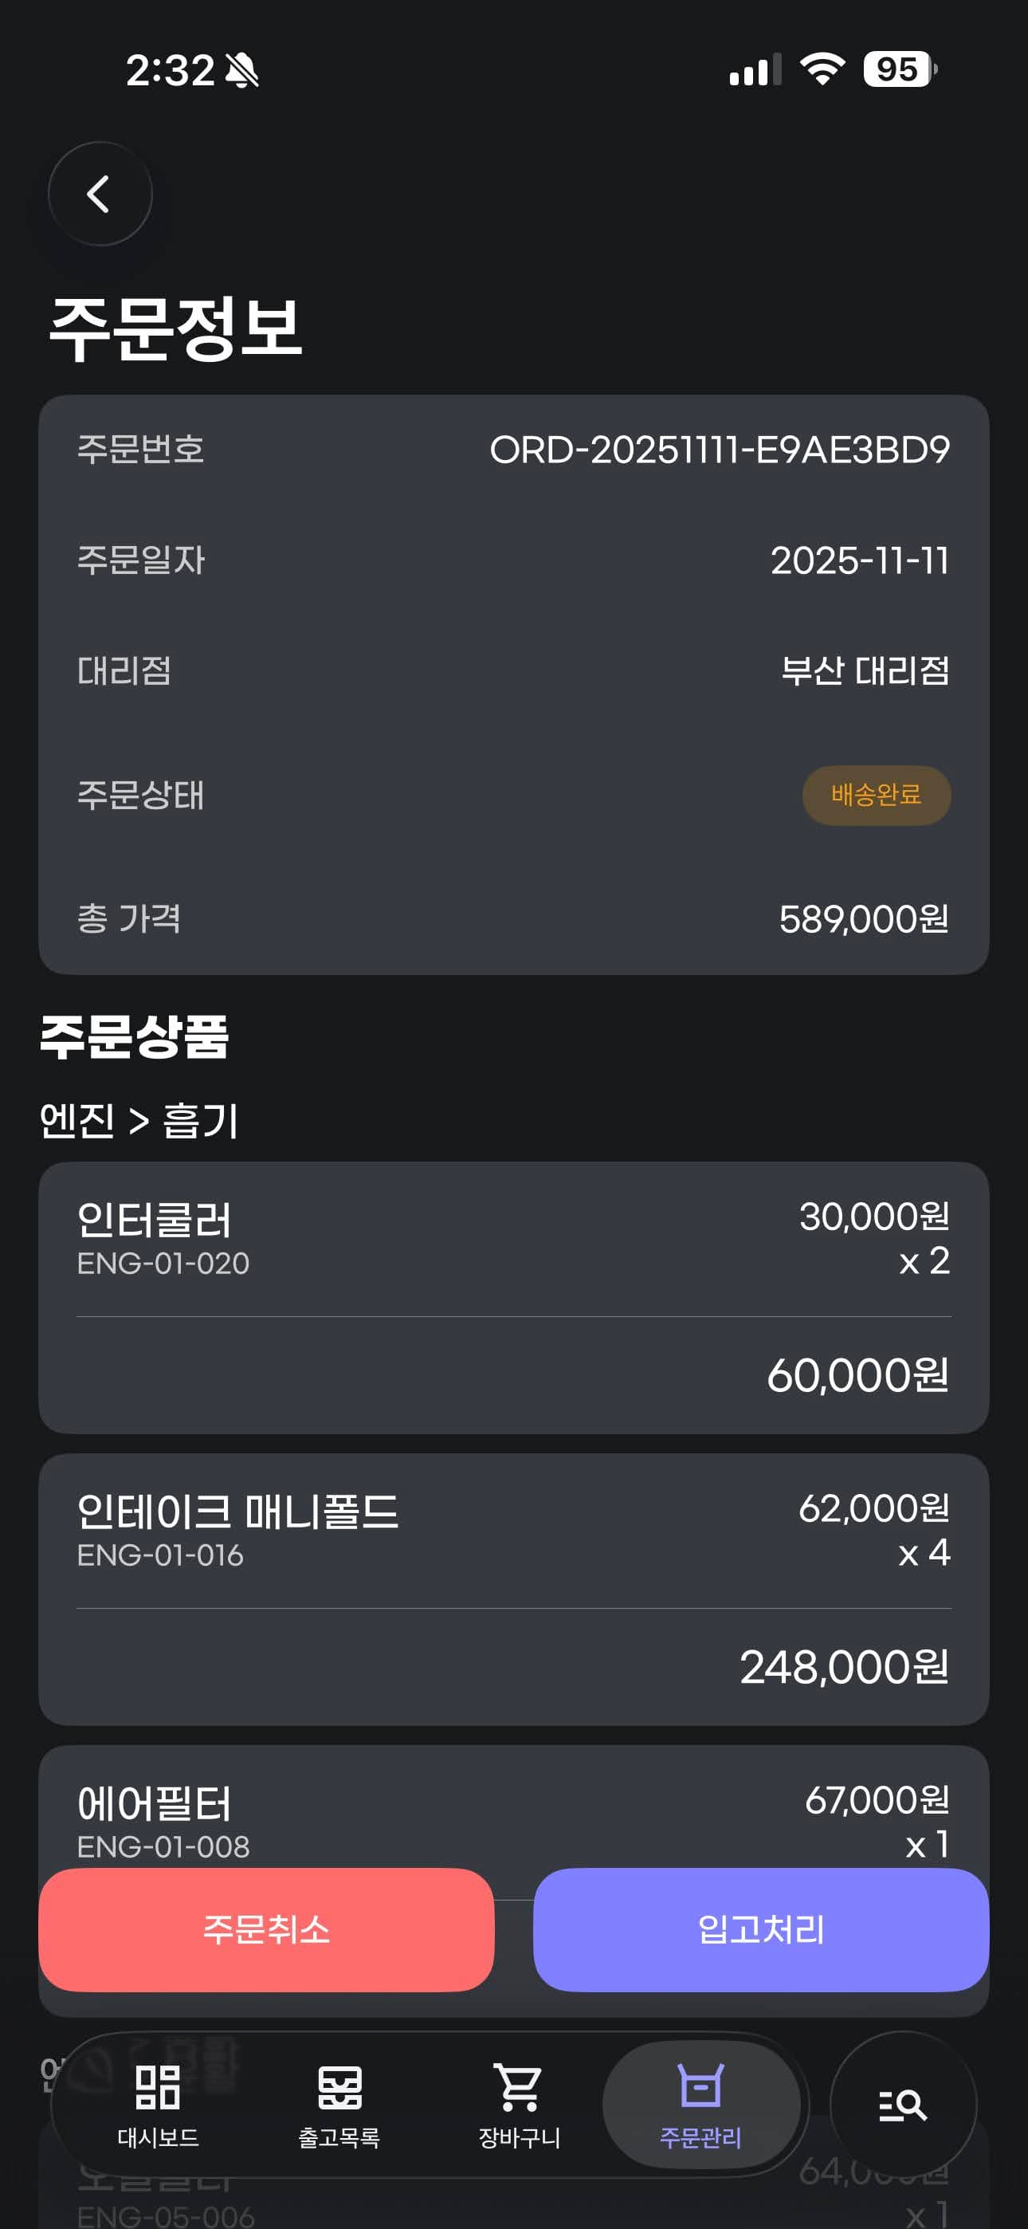Tap the 부산 대리점 dealer value

[x=865, y=670]
